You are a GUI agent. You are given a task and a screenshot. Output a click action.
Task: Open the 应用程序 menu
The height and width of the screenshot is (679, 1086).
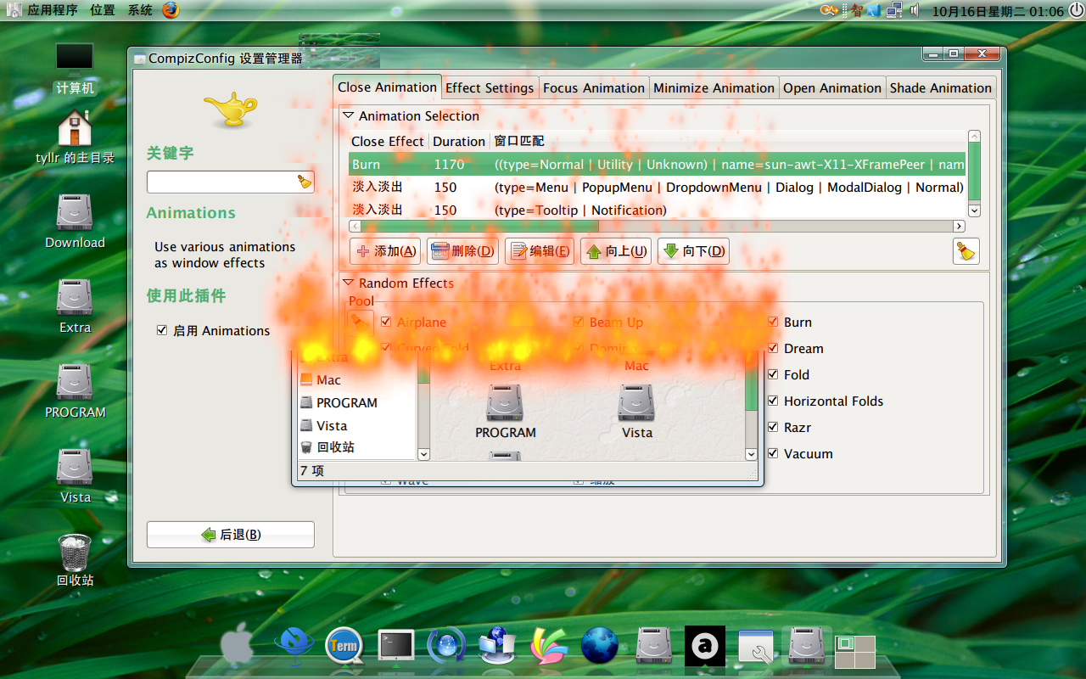pos(53,10)
